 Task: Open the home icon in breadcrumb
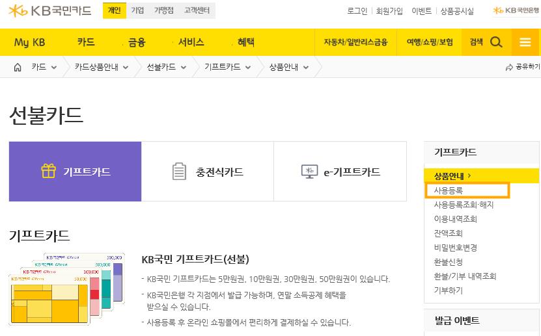[x=17, y=67]
